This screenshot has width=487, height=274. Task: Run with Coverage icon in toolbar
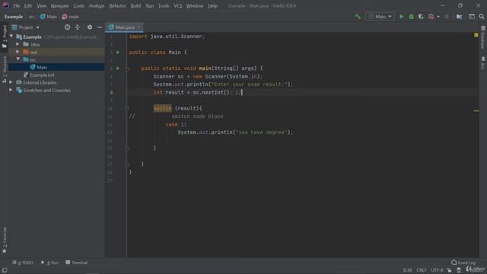pyautogui.click(x=421, y=17)
